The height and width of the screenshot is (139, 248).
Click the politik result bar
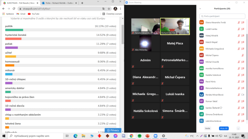click(x=61, y=30)
